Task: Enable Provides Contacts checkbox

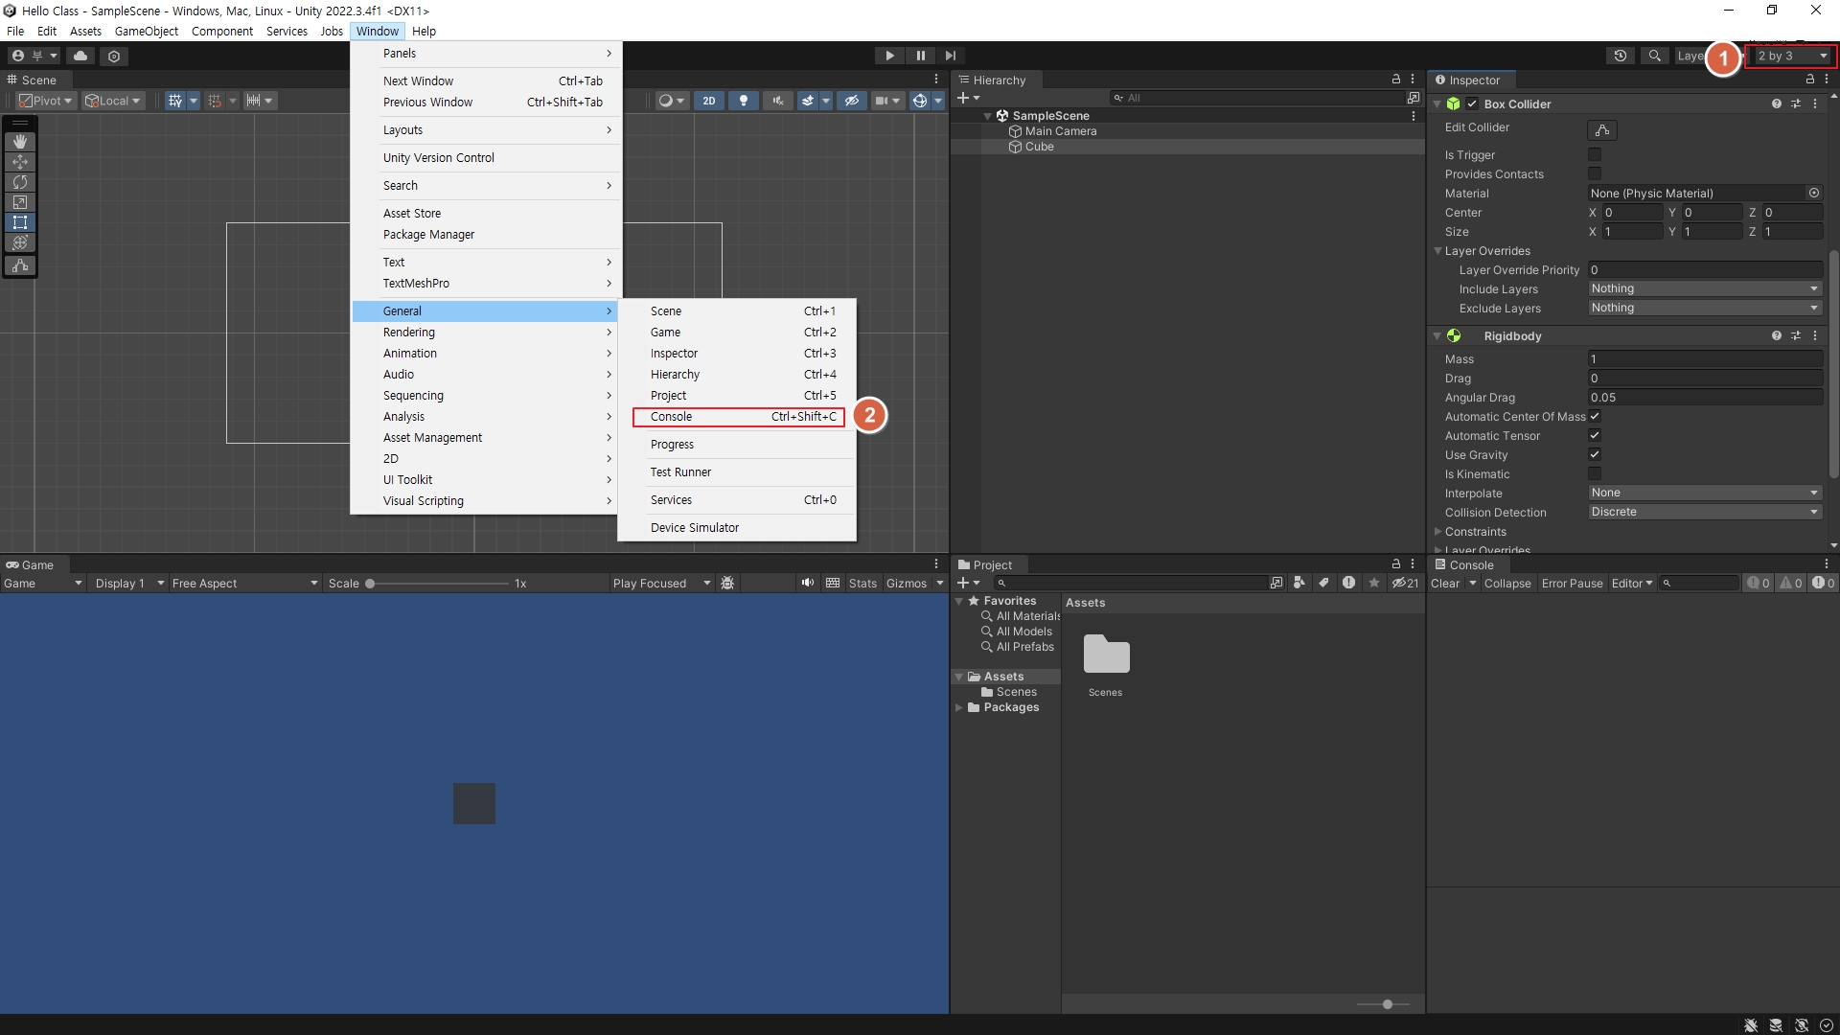Action: point(1595,173)
